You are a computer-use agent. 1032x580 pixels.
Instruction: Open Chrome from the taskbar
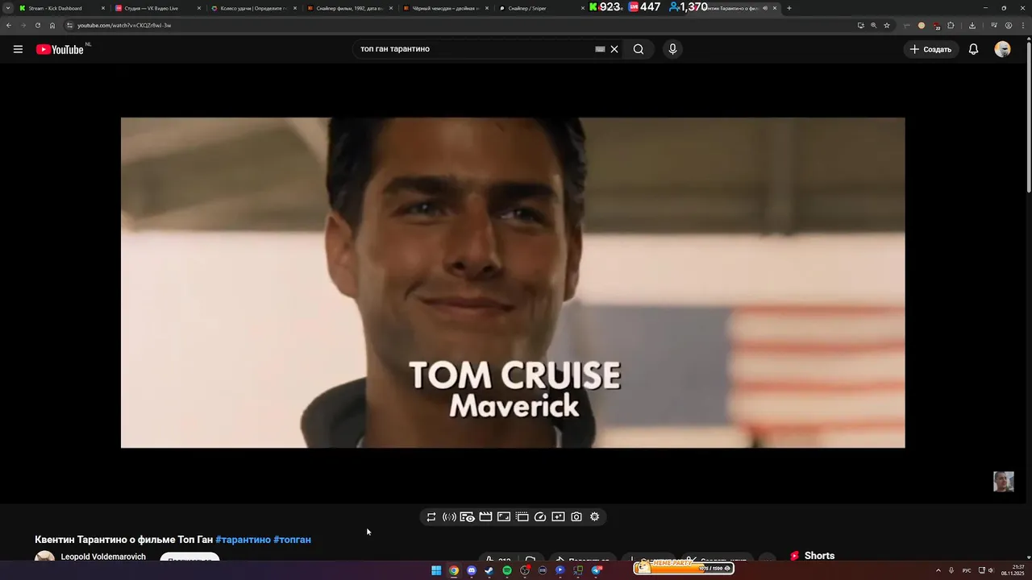click(454, 570)
